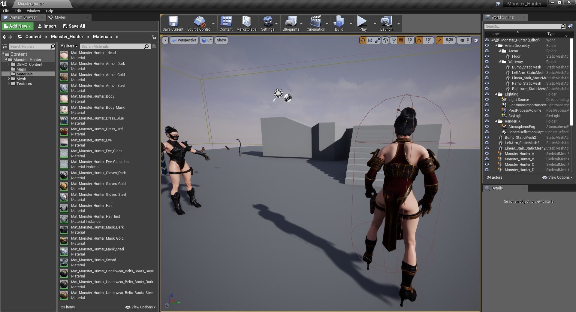
Task: Click the add folder icon in World Outliner
Action: click(x=570, y=26)
